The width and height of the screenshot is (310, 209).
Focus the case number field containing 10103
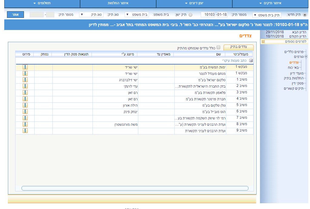pos(208,15)
